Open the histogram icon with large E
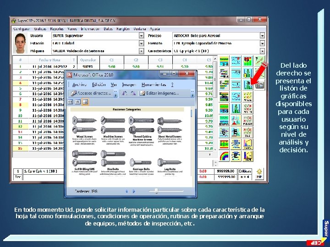This screenshot has width=330, height=247. point(236,132)
